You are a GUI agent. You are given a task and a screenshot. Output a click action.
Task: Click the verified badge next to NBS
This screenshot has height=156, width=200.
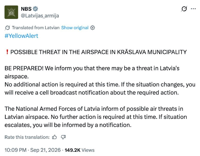[x=35, y=9]
